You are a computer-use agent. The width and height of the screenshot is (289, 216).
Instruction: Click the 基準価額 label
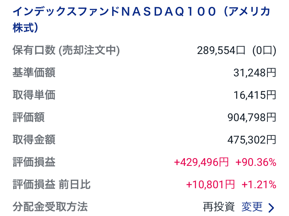click(34, 73)
